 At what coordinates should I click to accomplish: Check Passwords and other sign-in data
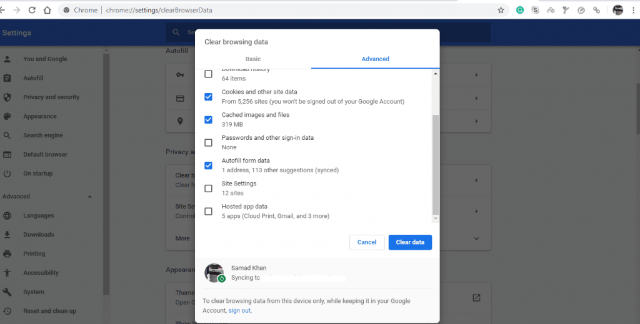tap(209, 142)
